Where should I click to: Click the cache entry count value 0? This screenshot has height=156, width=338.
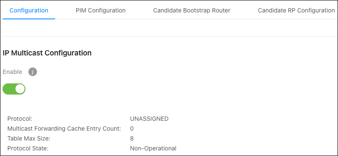(x=132, y=128)
